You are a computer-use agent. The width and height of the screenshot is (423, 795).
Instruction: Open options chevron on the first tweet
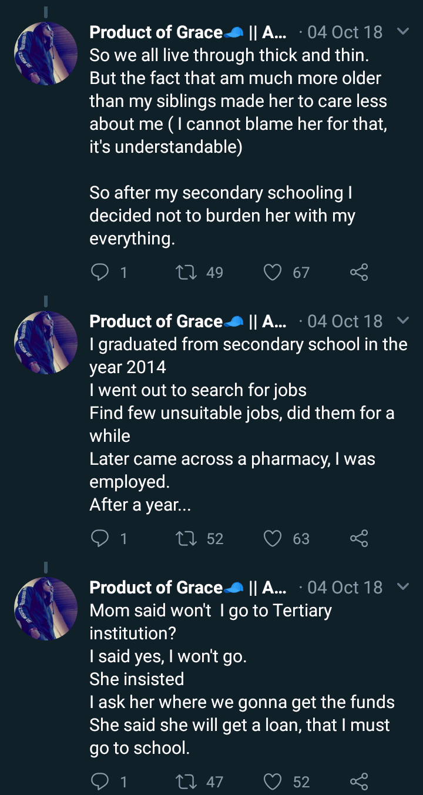coord(403,31)
